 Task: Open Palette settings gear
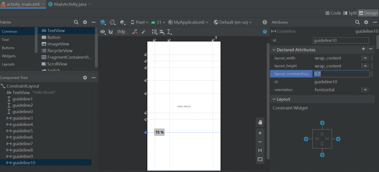[85, 22]
